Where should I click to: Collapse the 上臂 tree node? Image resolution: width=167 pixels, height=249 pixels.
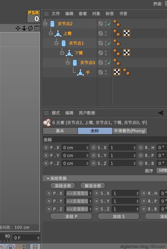(51, 33)
